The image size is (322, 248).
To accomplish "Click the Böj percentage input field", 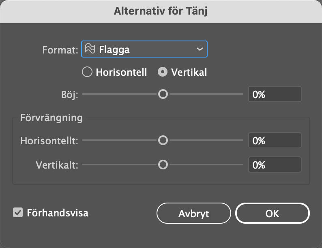I will click(x=275, y=94).
